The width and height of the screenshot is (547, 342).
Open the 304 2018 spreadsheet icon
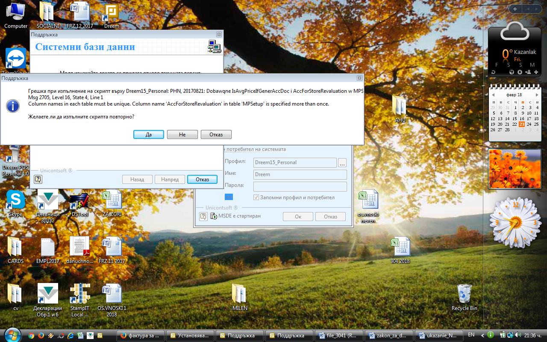tap(400, 251)
